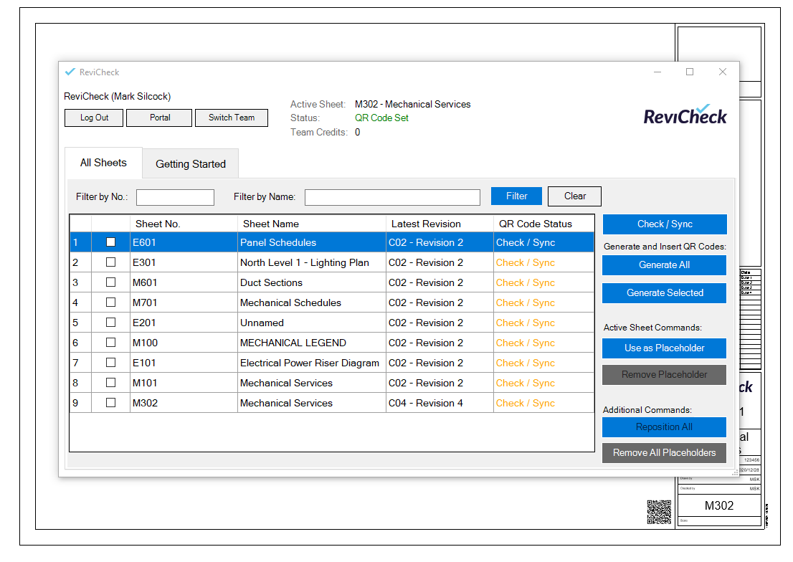This screenshot has width=793, height=562.
Task: Click the RevíCheck logo in header
Action: (685, 115)
